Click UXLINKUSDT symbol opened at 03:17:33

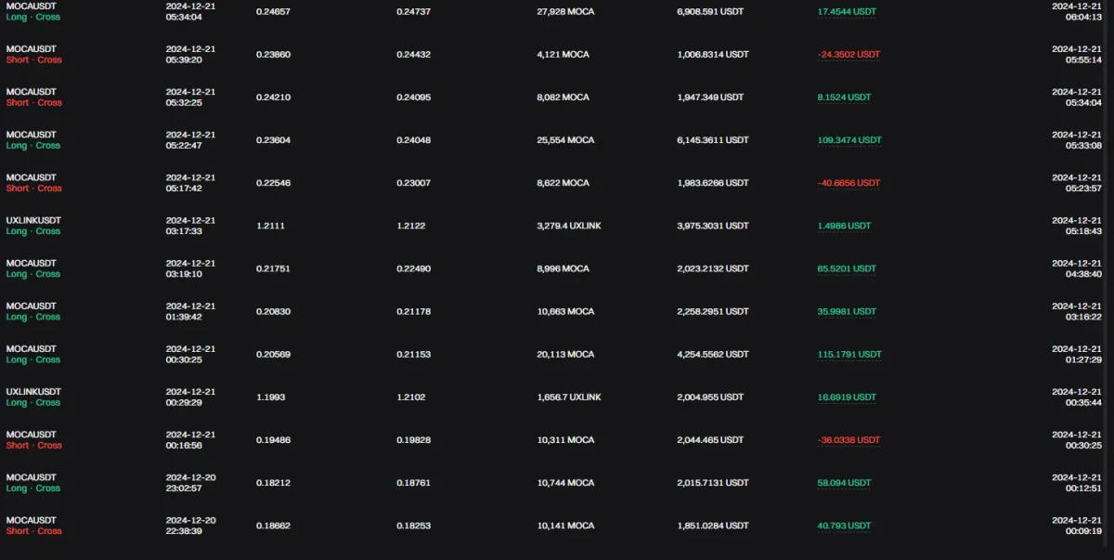(x=33, y=220)
